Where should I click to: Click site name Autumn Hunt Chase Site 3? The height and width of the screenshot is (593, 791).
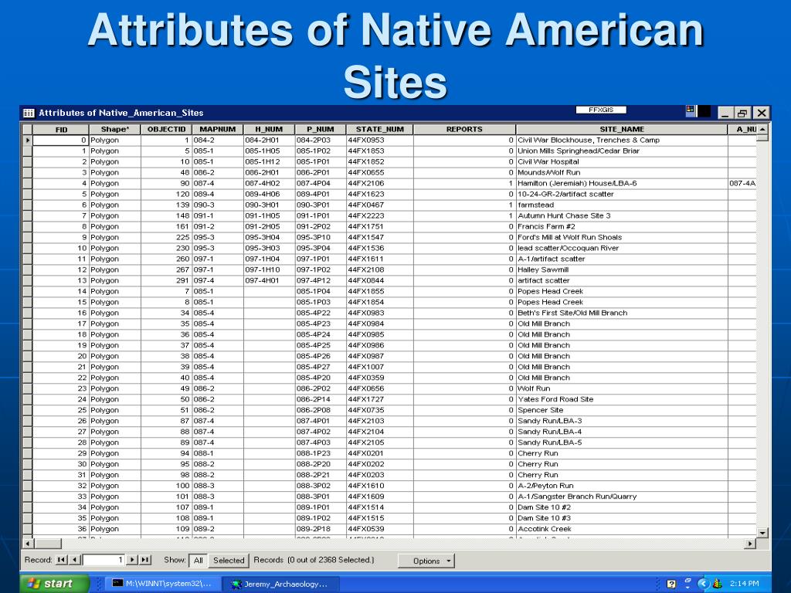pos(564,216)
